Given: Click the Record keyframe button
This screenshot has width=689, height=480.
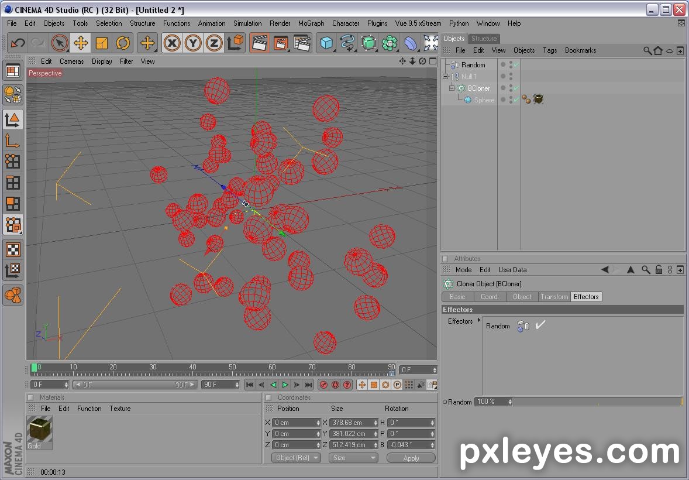Looking at the screenshot, I should pos(324,385).
